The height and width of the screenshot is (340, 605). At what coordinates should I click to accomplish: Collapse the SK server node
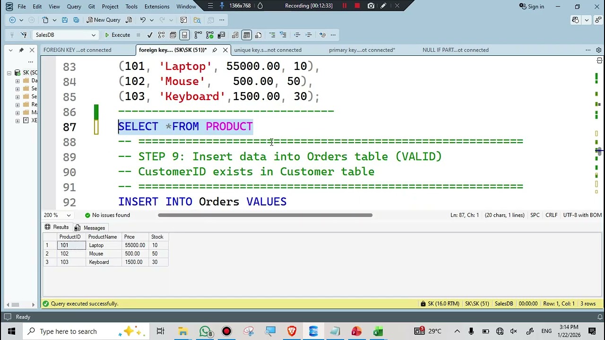(x=9, y=73)
